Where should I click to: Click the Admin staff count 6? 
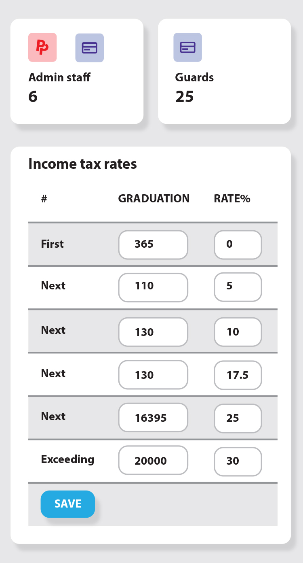point(33,97)
